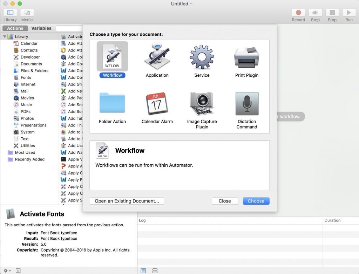Screen dimensions: 359x274
Task: Choose the Fonts category
Action: pyautogui.click(x=26, y=77)
